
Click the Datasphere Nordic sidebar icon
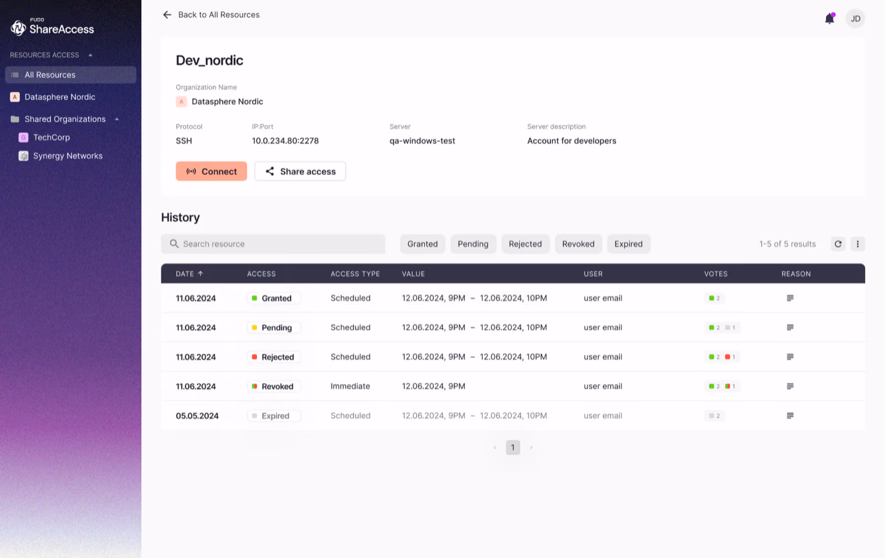click(x=15, y=97)
